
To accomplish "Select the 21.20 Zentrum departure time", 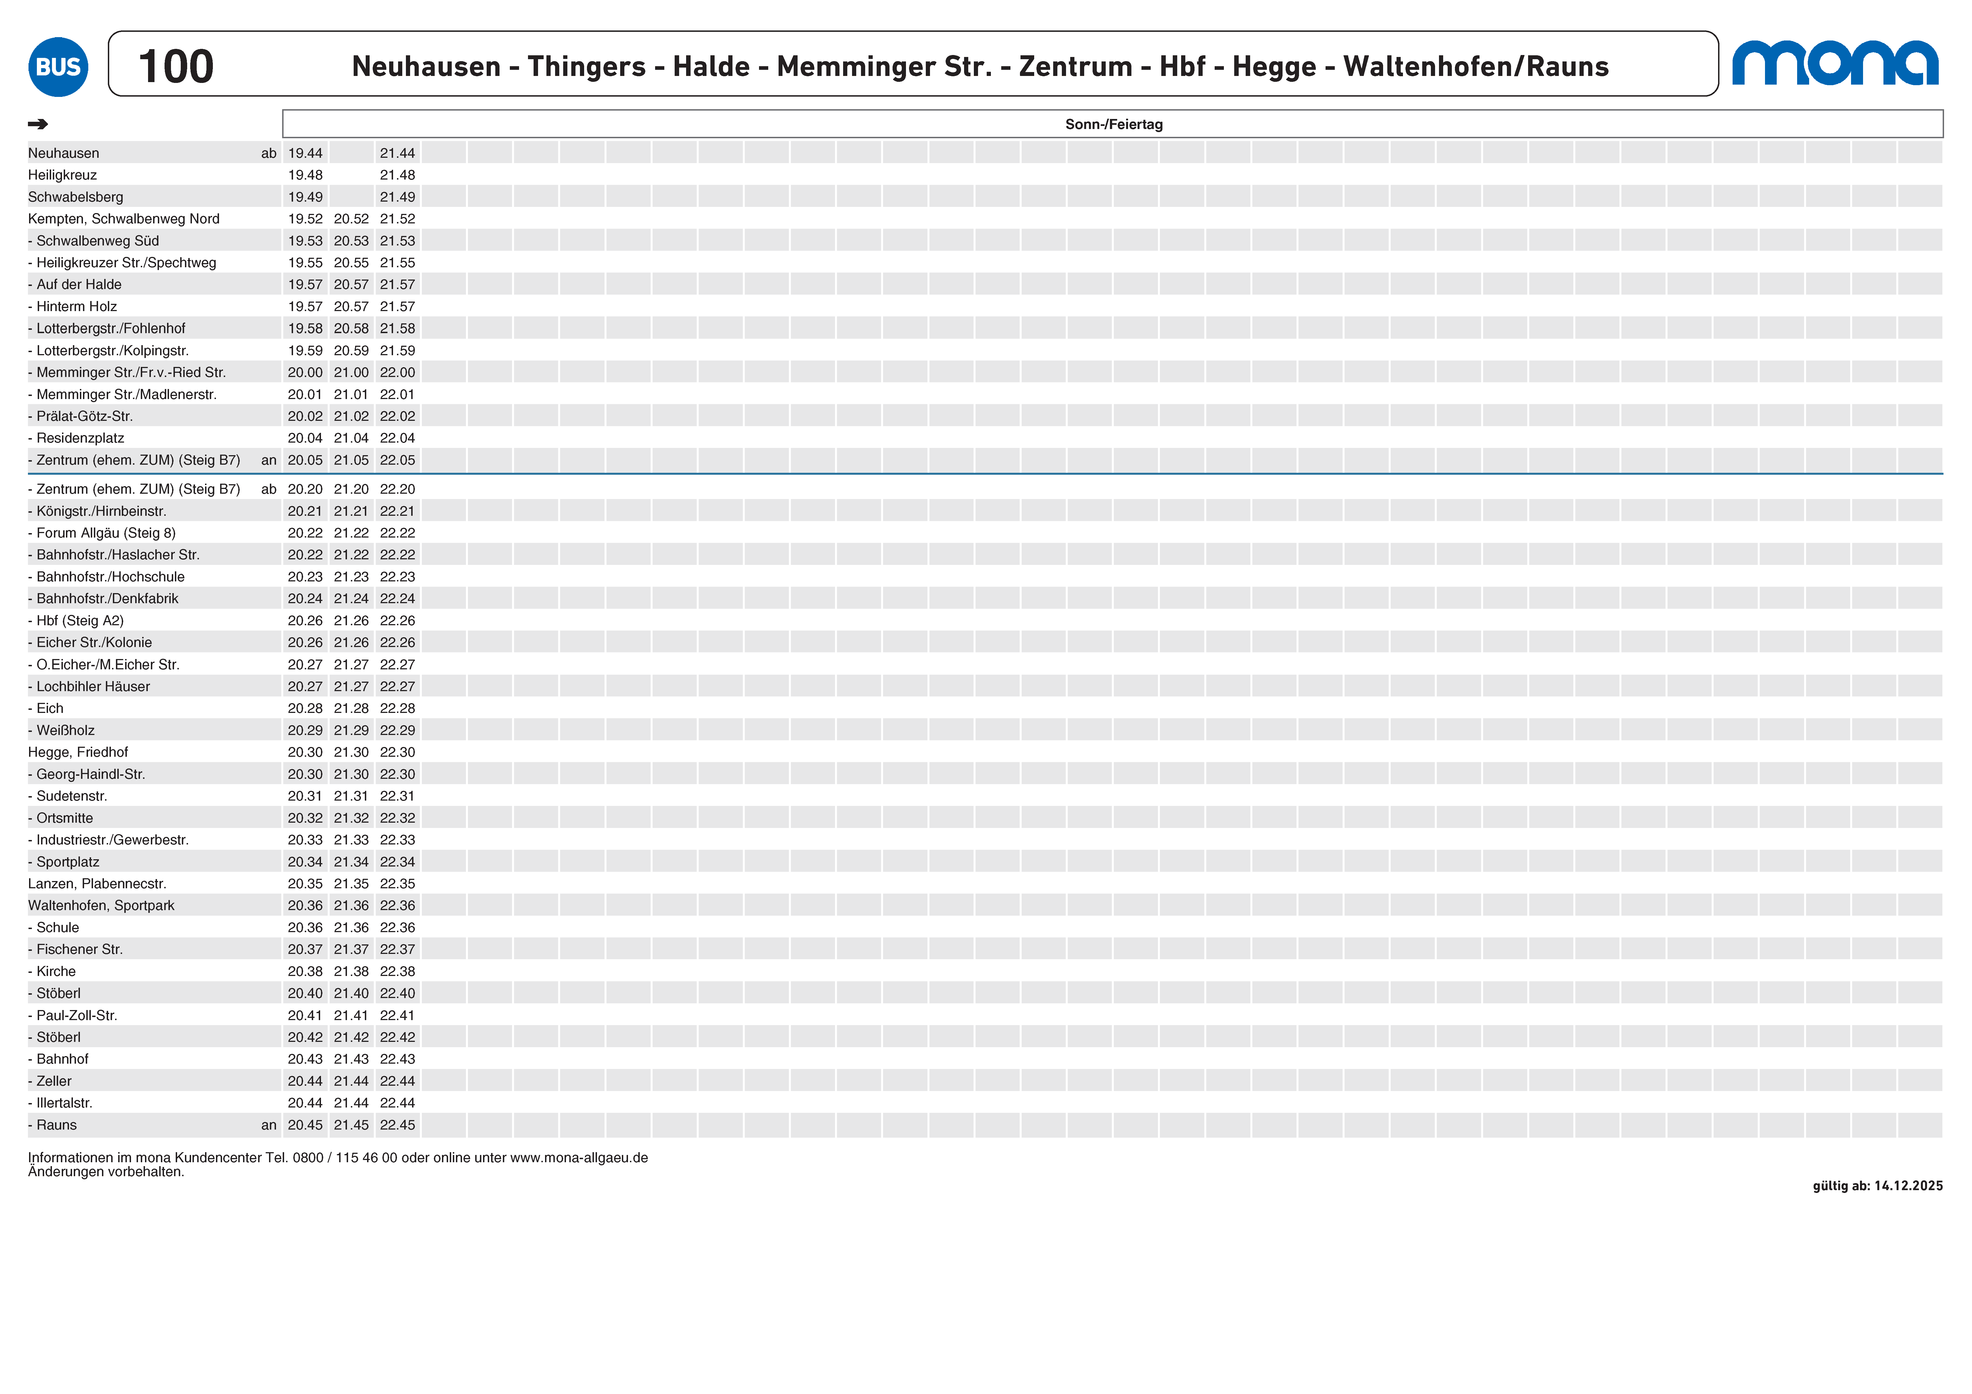I will tap(351, 489).
